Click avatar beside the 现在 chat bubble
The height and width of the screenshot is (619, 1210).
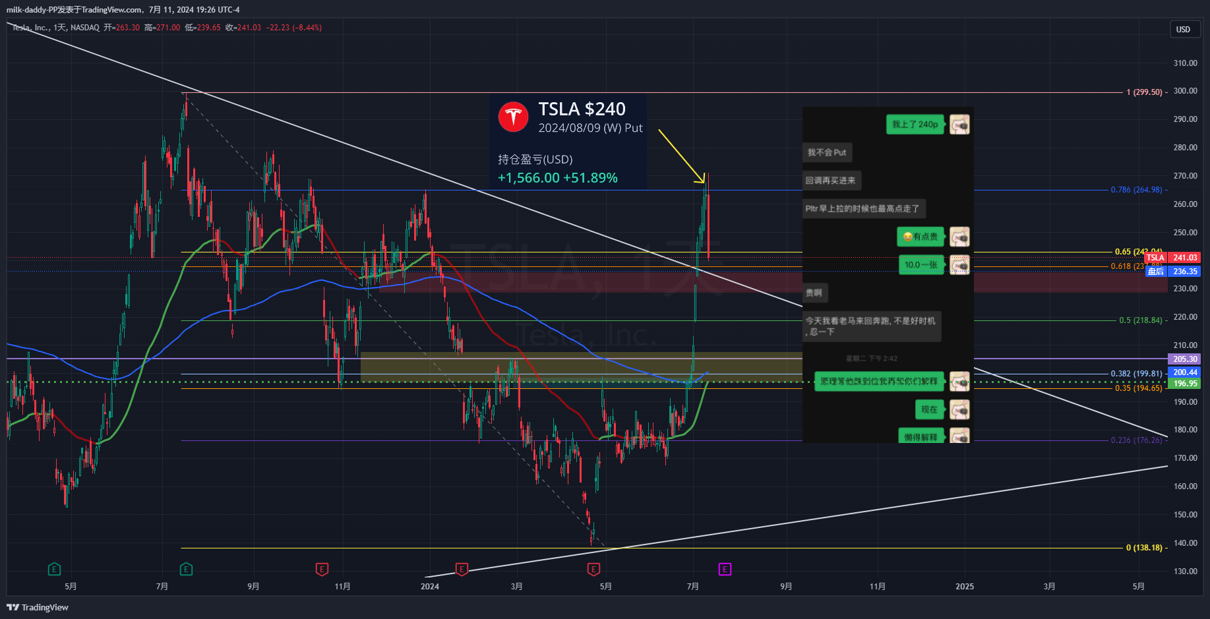[959, 410]
